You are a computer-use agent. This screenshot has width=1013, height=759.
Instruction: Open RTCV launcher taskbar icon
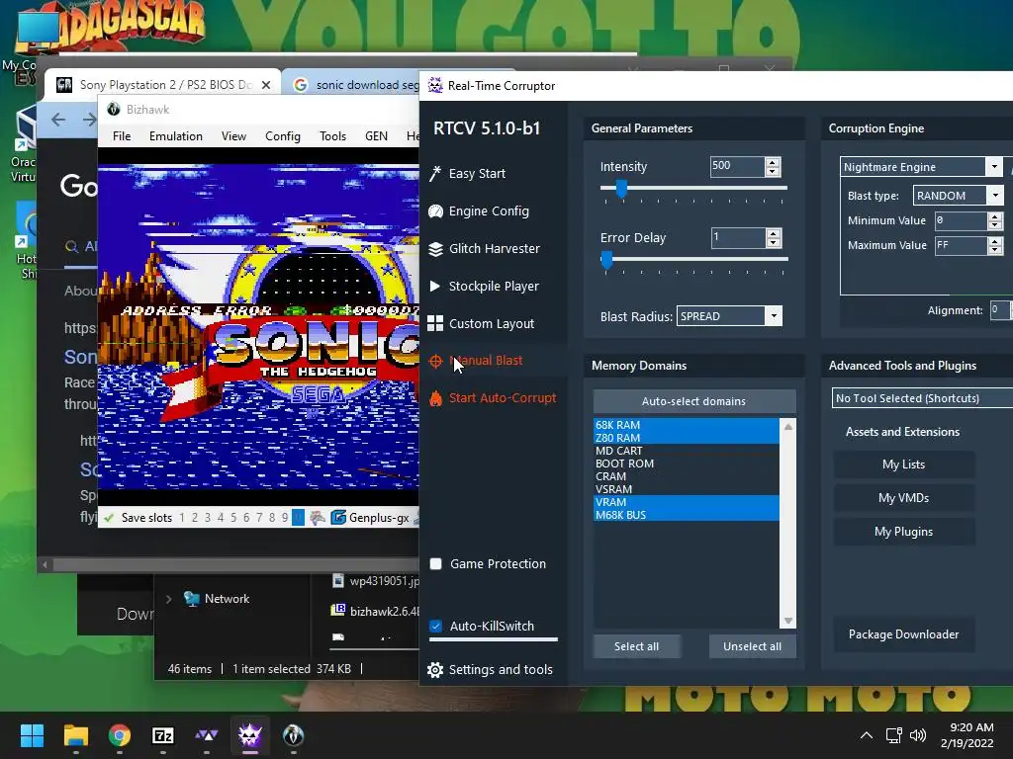[x=206, y=735]
